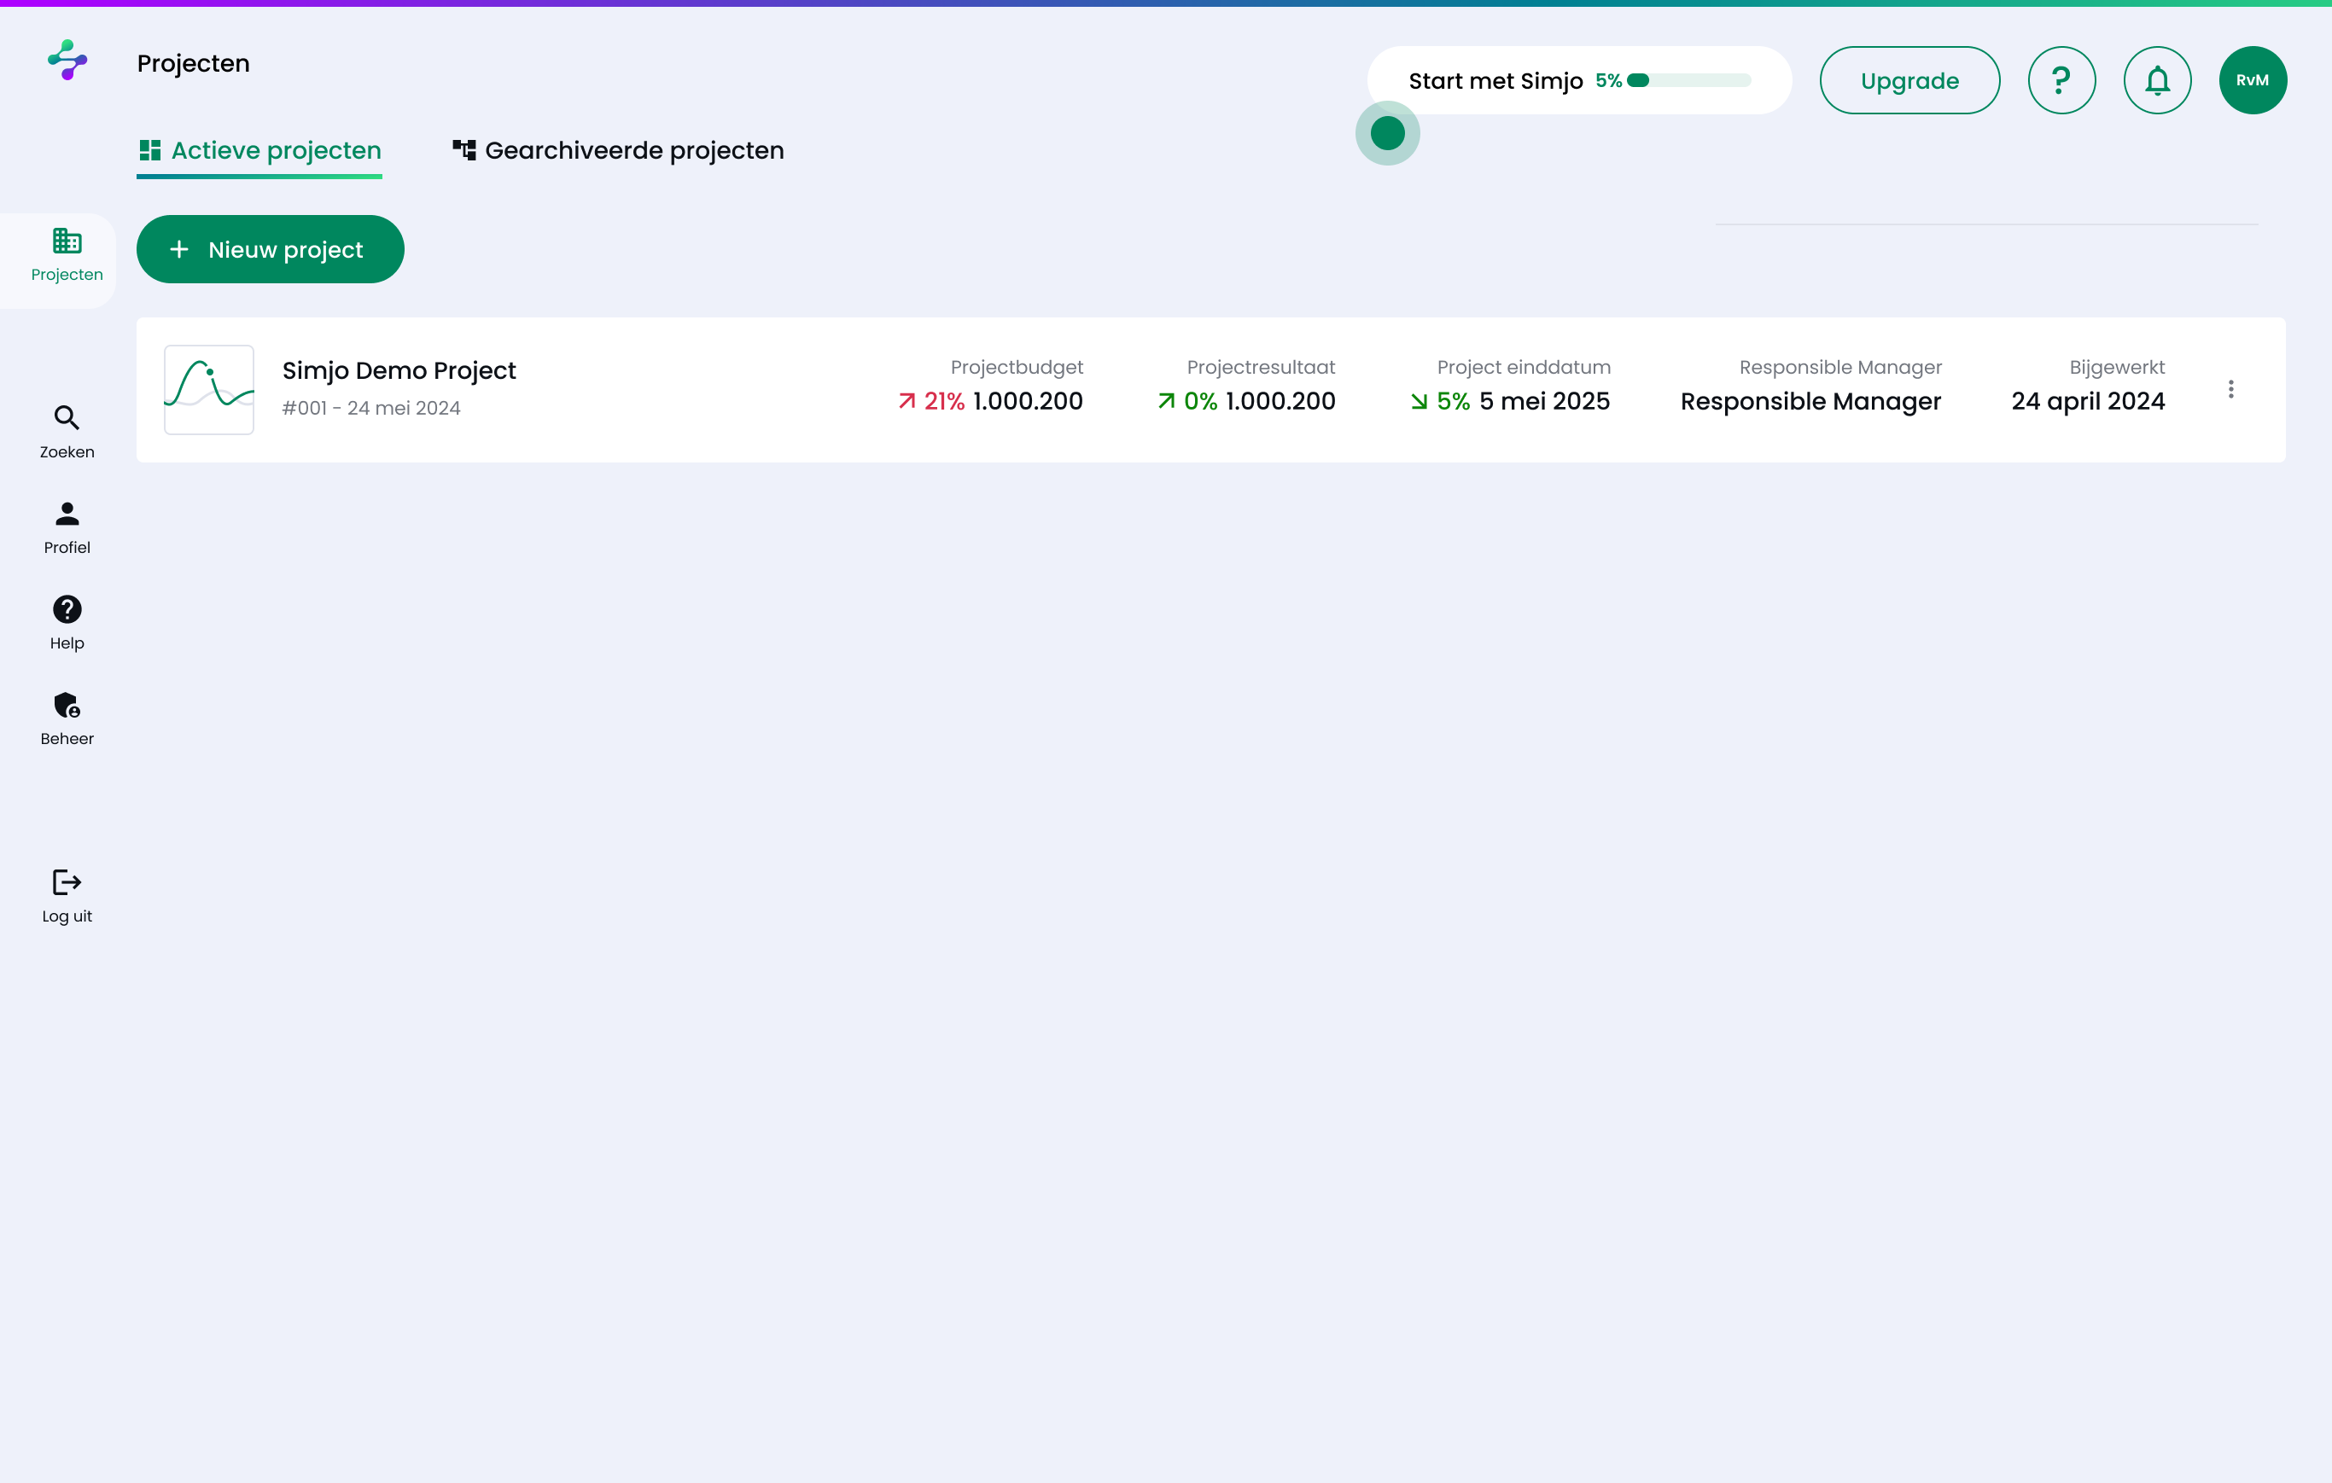
Task: Open the notifications bell
Action: point(2158,80)
